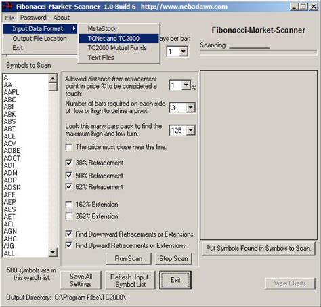Select symbol ADP in list
This screenshot has width=321, height=307.
[x=10, y=180]
